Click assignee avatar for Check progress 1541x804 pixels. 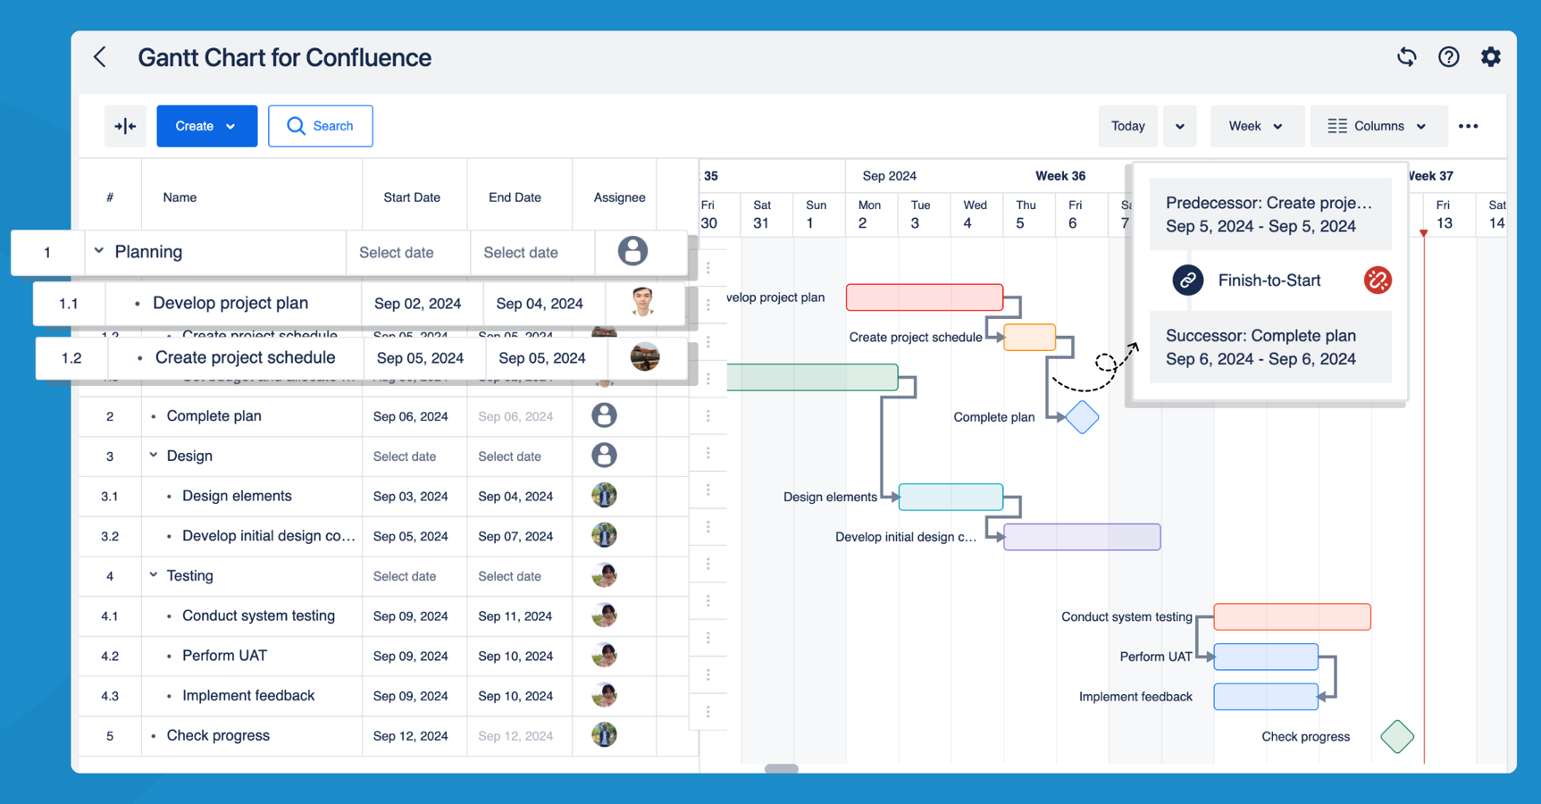(x=604, y=735)
